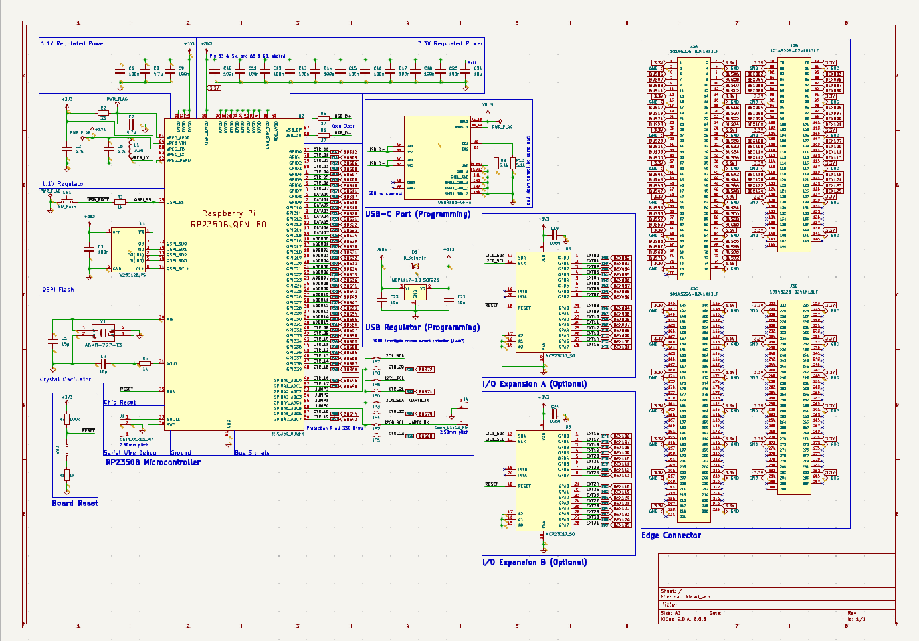The width and height of the screenshot is (919, 641).
Task: Select the BUS12 global label
Action: pos(350,152)
